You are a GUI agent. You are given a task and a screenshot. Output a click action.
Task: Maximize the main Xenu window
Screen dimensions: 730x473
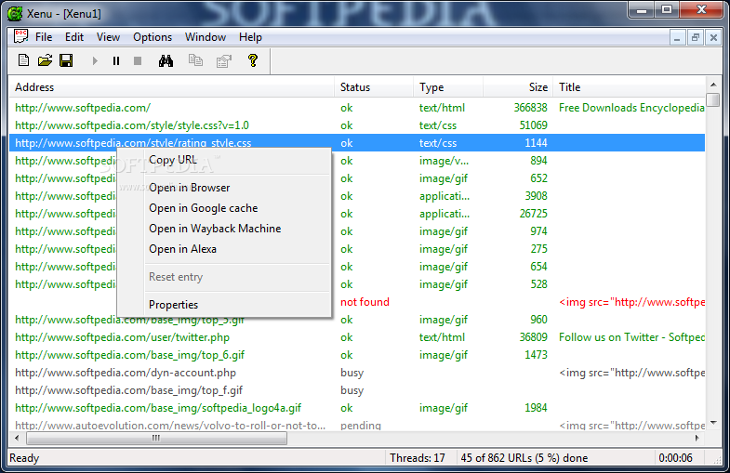tap(667, 9)
